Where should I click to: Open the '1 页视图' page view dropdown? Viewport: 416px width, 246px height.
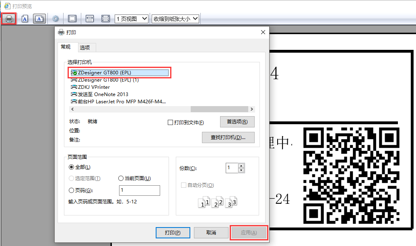[131, 19]
